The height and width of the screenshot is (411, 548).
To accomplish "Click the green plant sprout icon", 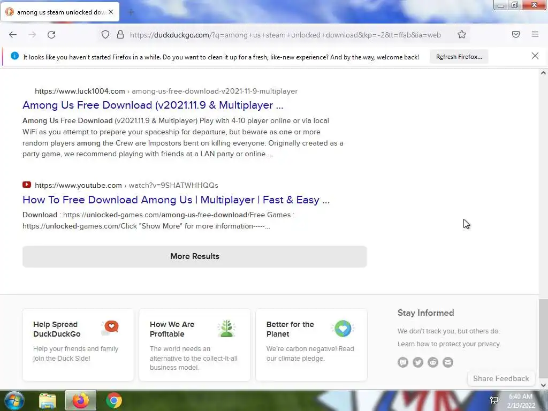I will [226, 328].
